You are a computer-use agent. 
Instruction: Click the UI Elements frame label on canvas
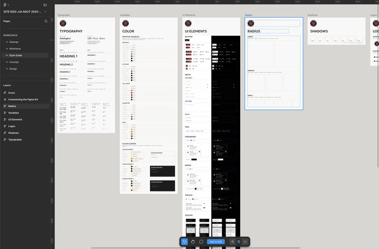coord(189,15)
